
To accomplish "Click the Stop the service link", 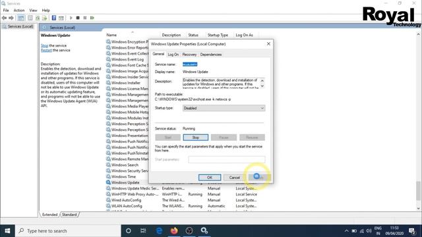I will click(44, 45).
